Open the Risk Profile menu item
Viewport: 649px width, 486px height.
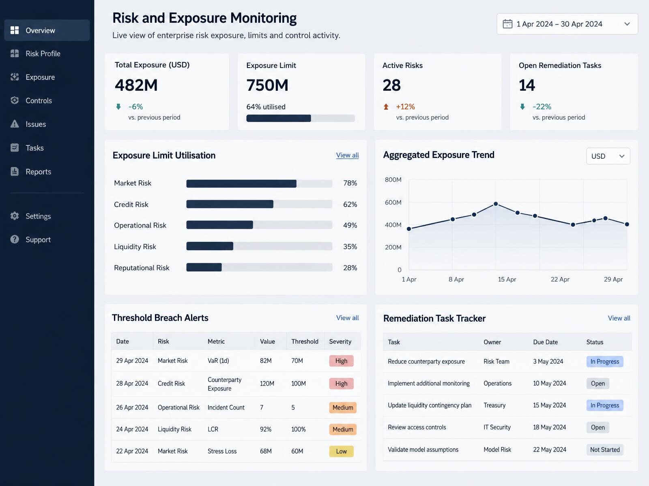point(47,53)
